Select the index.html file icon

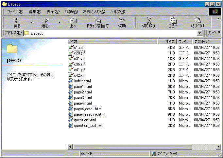click(71, 81)
